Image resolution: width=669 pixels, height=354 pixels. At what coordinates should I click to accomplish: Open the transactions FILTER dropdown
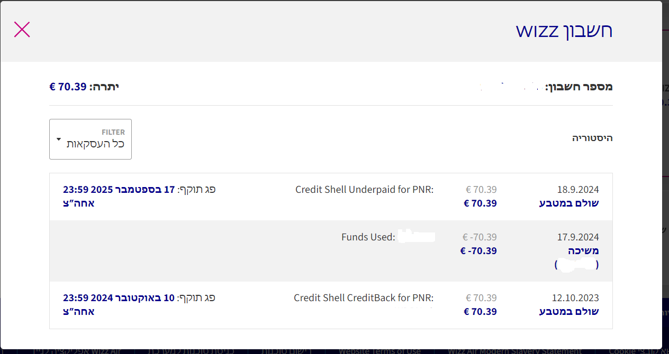(x=91, y=139)
